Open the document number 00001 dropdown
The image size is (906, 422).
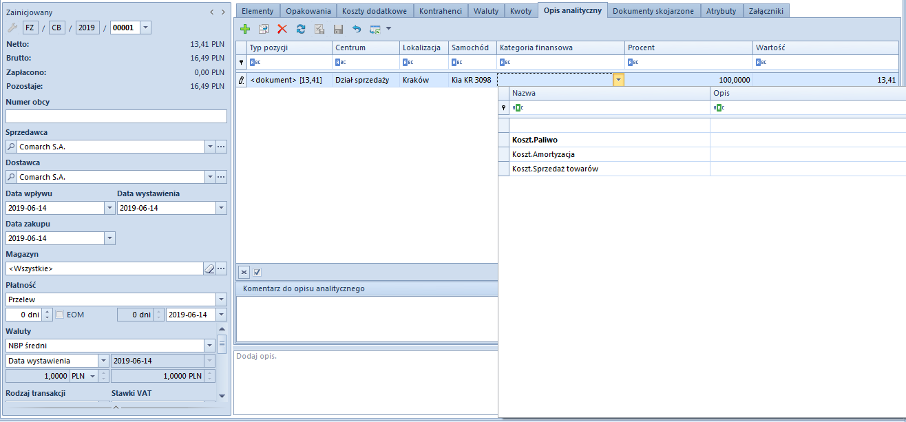[145, 28]
